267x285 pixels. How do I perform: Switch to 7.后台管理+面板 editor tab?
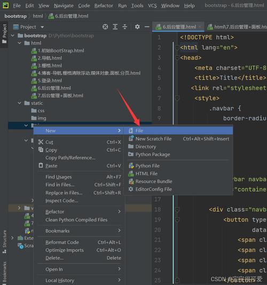tap(237, 27)
